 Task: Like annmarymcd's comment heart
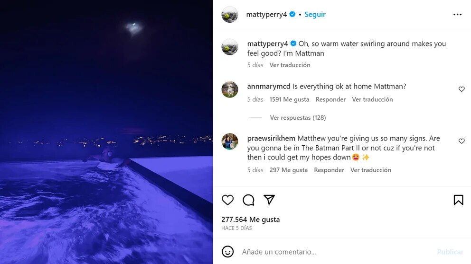coord(462,89)
